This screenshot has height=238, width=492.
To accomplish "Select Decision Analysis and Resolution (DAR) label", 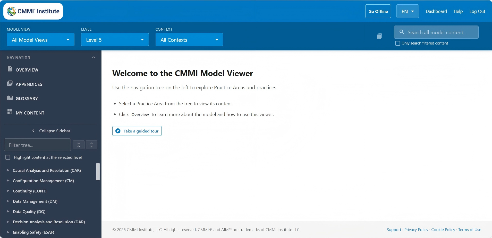I will click(49, 222).
